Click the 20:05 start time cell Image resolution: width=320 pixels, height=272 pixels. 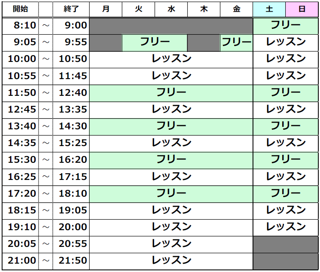pyautogui.click(x=20, y=244)
